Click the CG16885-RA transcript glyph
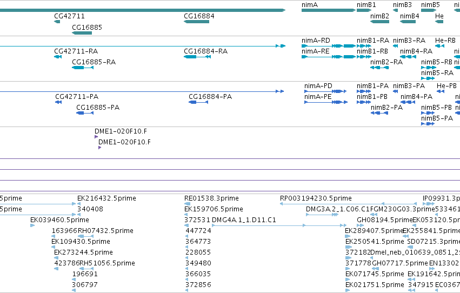The width and height of the screenshot is (460, 293). tap(83, 68)
